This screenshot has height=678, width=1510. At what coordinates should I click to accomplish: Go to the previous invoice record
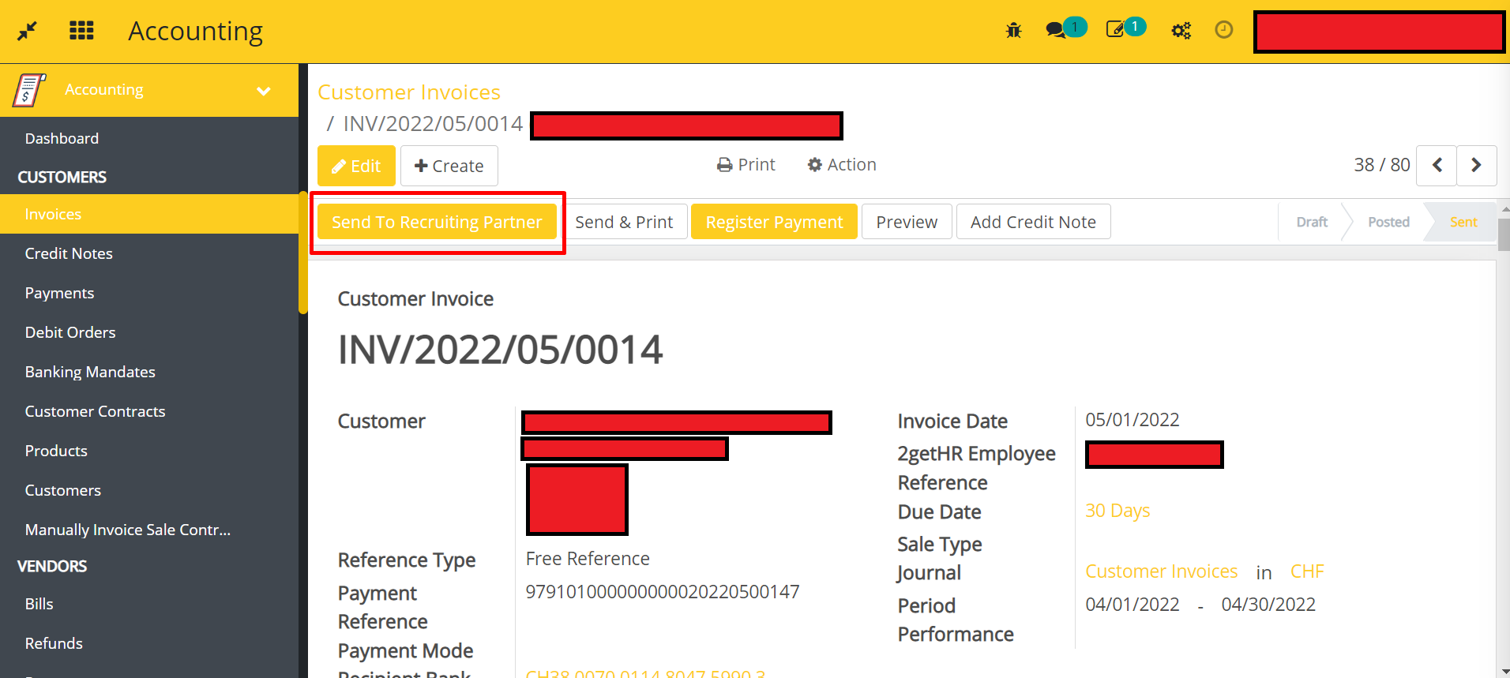click(1437, 165)
